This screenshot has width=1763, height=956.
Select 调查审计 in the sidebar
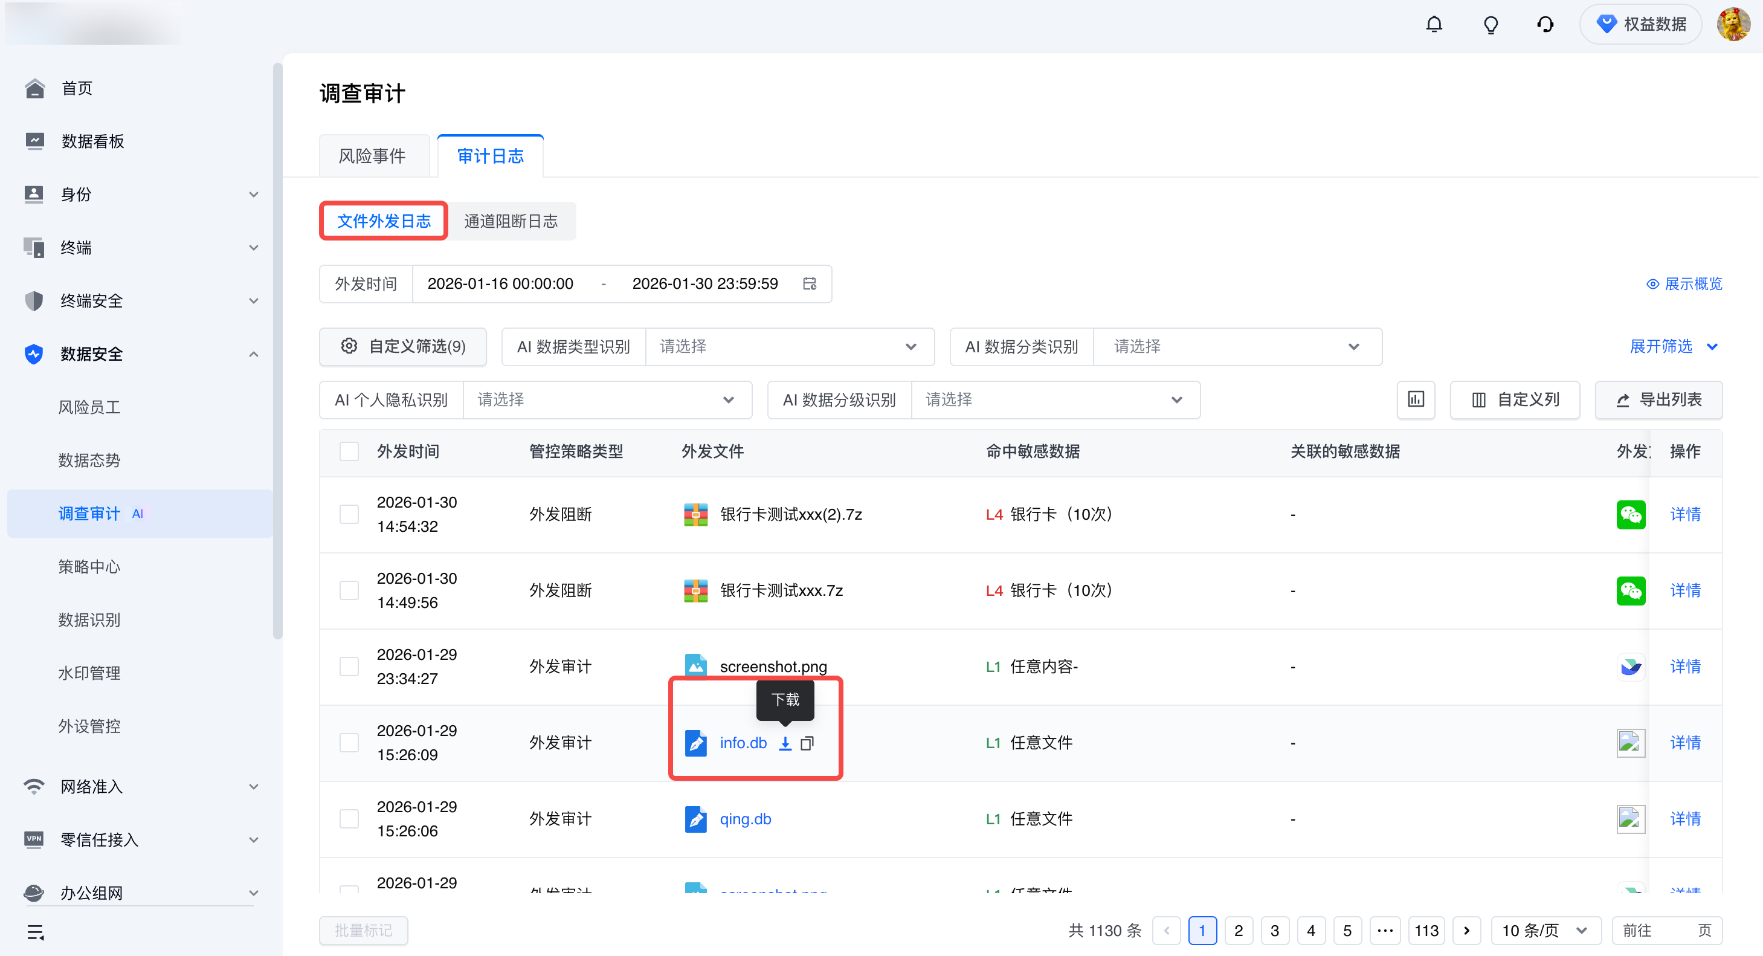click(x=140, y=513)
